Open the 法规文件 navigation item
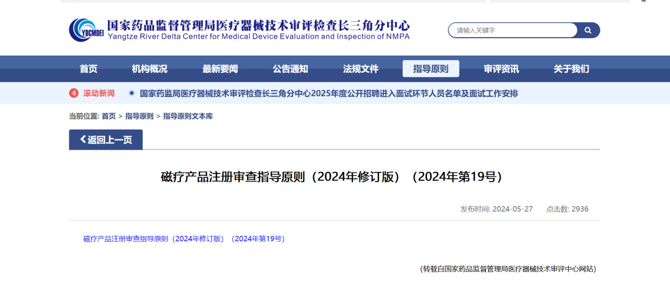670x301 pixels. click(x=360, y=69)
